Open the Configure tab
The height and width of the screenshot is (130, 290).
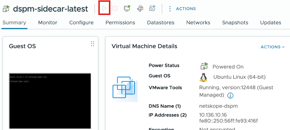(81, 23)
